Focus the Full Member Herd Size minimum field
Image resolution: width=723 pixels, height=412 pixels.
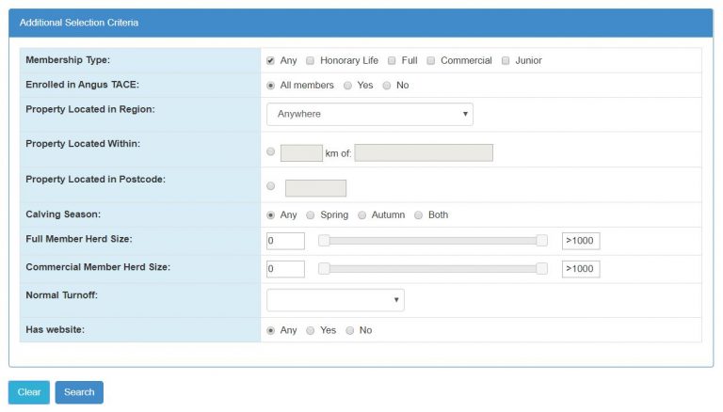(285, 241)
